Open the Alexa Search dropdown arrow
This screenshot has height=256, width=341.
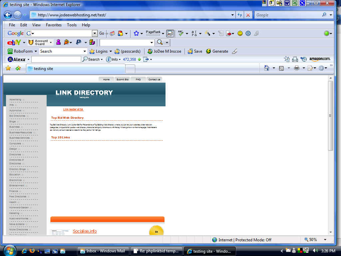click(x=102, y=60)
